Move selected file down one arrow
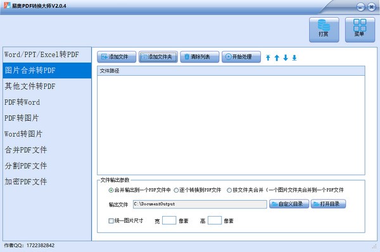The height and width of the screenshot is (252, 380). 286,57
